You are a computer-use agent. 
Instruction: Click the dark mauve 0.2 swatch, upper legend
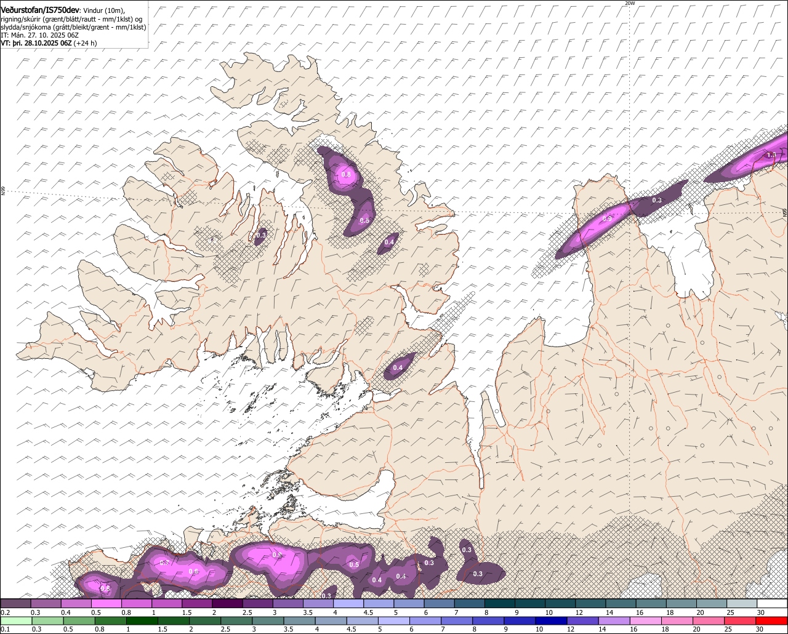(15, 604)
